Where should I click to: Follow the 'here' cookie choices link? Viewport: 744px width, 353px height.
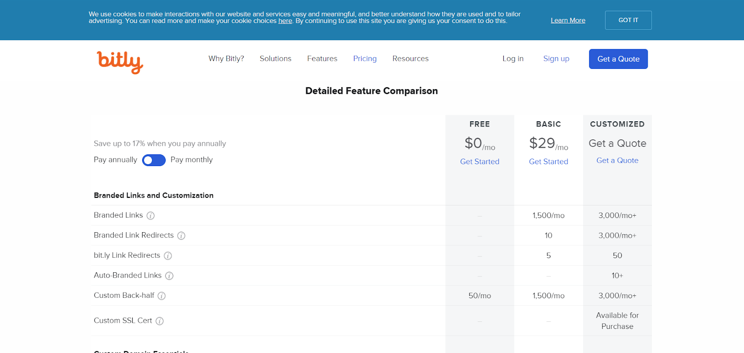click(285, 21)
